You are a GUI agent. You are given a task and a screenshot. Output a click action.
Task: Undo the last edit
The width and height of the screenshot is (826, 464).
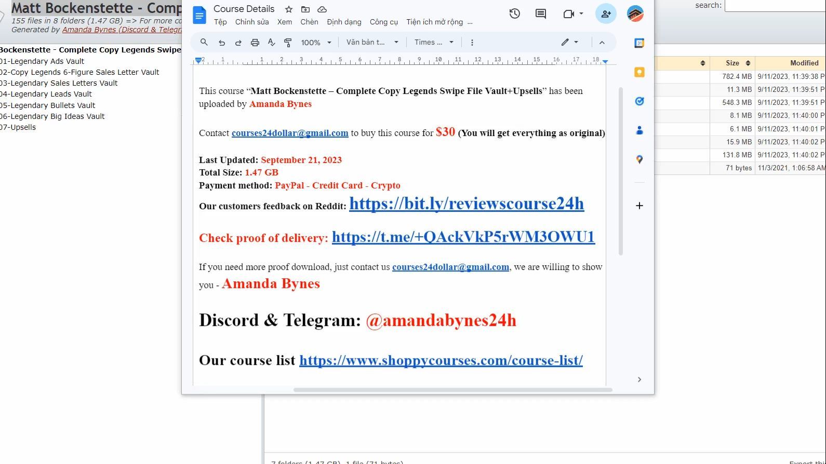coord(222,43)
